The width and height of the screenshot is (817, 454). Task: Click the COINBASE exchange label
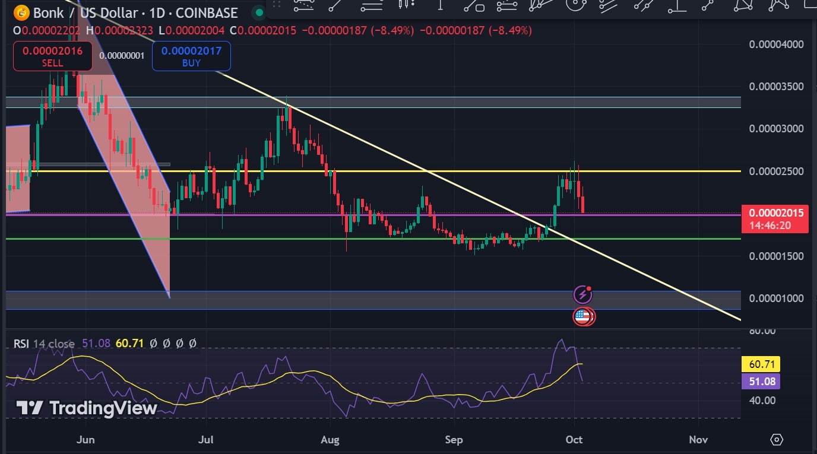[207, 13]
